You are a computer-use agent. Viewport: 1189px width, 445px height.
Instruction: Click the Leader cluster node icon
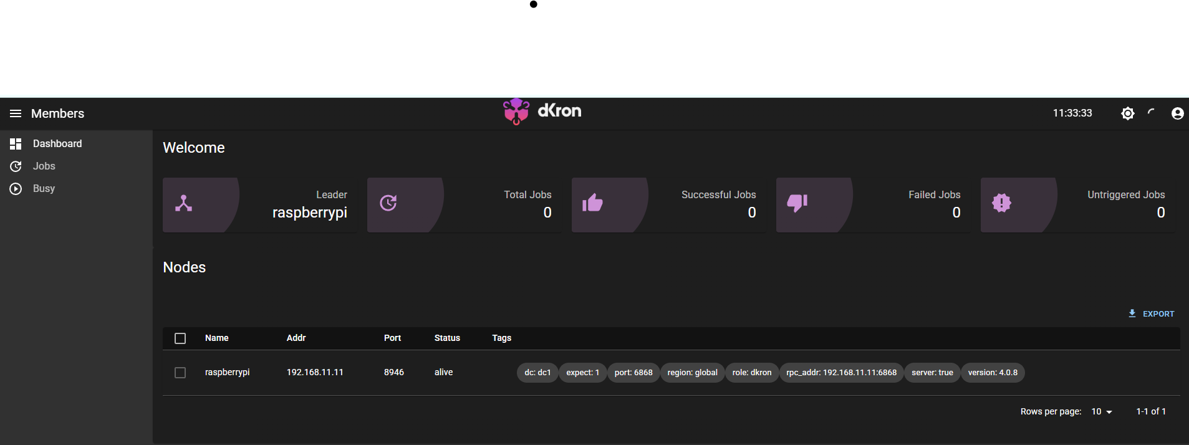(183, 203)
